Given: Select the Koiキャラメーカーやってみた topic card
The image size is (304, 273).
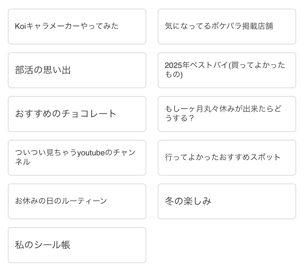Looking at the screenshot, I should [77, 26].
